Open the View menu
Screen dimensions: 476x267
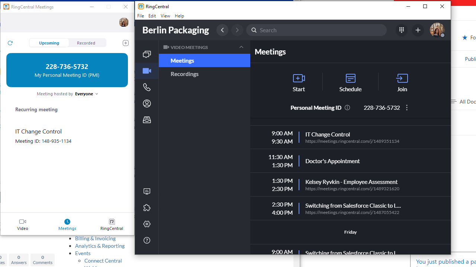[165, 16]
